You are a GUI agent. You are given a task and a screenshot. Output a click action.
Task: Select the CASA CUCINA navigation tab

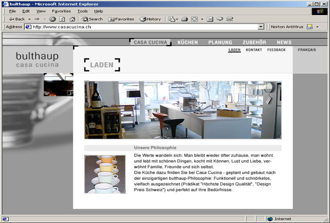coord(150,43)
